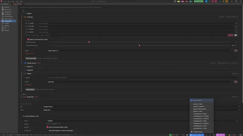Click the Paste your key input field

click(x=126, y=35)
